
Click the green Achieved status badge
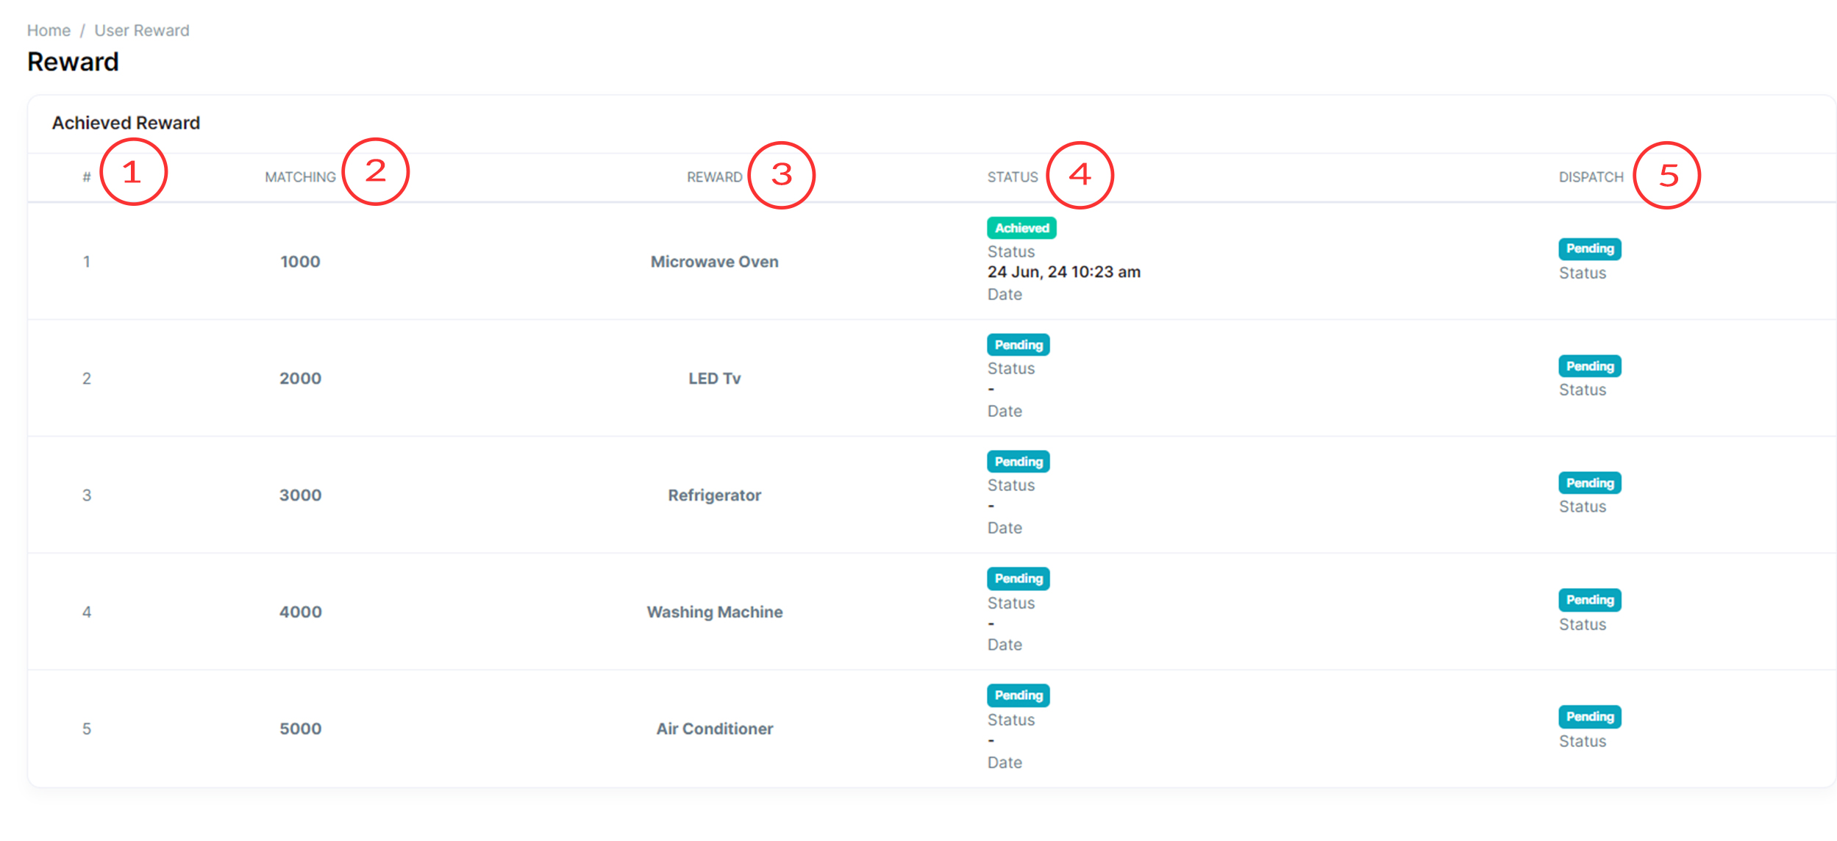[x=1021, y=228]
